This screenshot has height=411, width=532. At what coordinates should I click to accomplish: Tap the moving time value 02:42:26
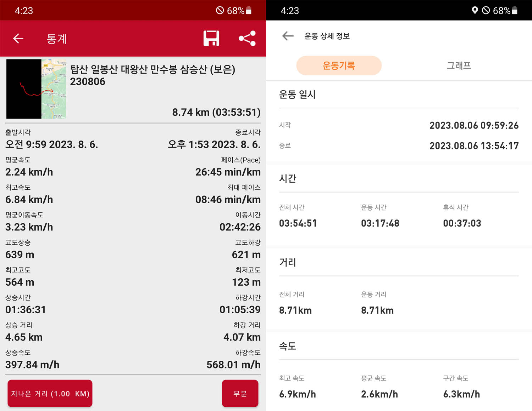coord(240,227)
